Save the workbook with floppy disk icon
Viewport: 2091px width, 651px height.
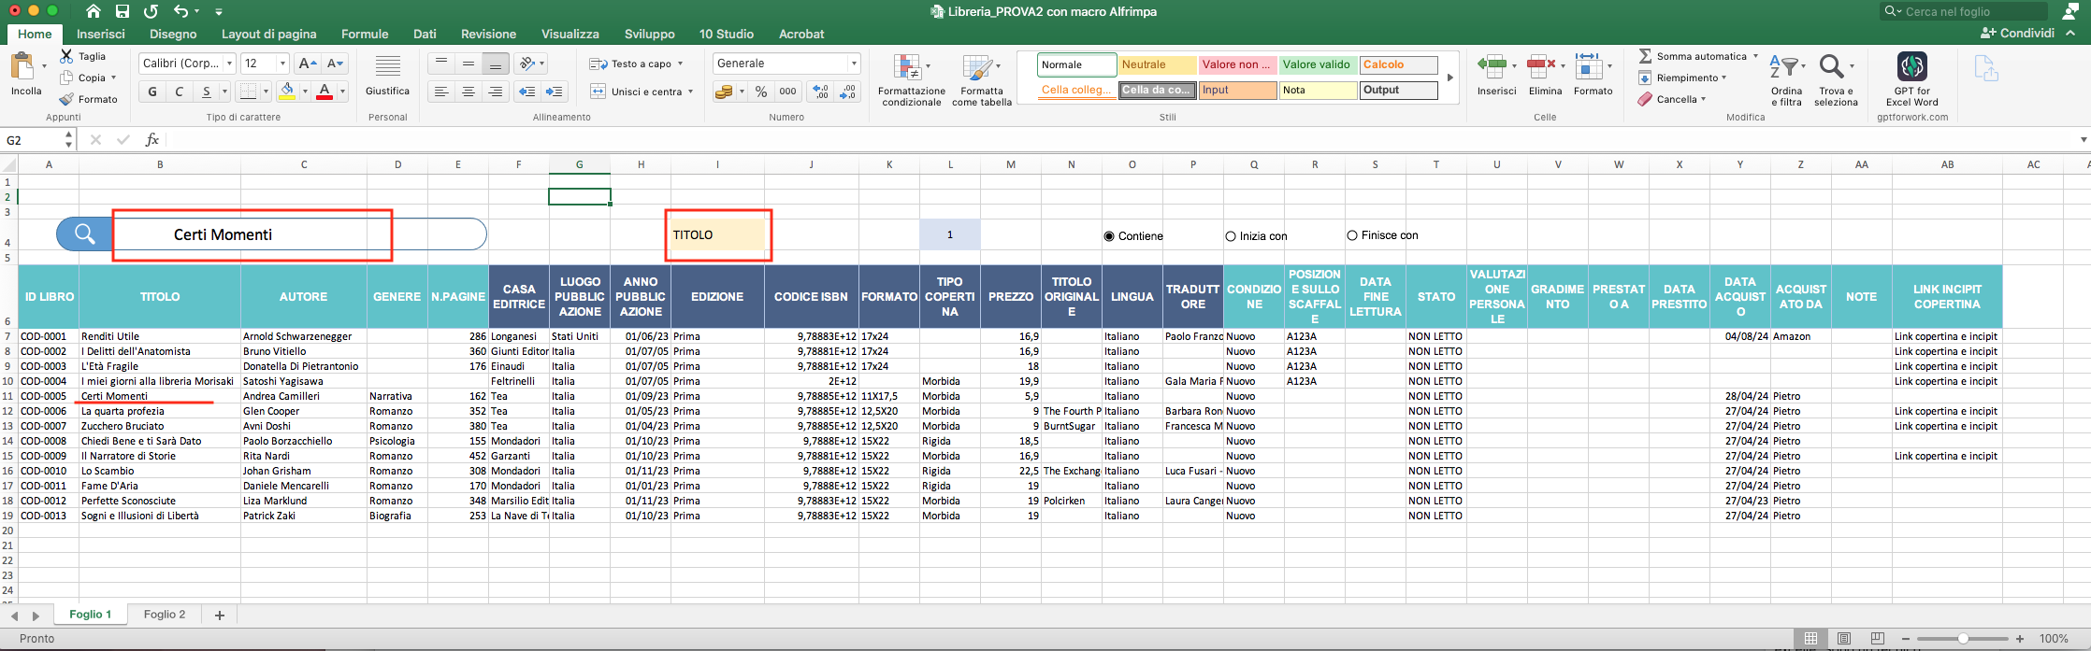123,11
